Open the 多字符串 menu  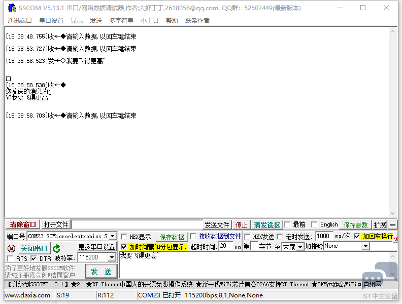point(121,20)
